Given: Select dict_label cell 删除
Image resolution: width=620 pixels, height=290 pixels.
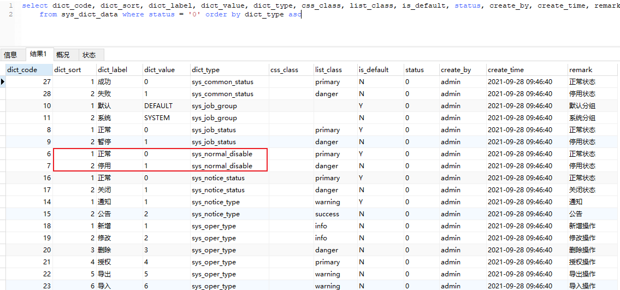Looking at the screenshot, I should point(120,250).
